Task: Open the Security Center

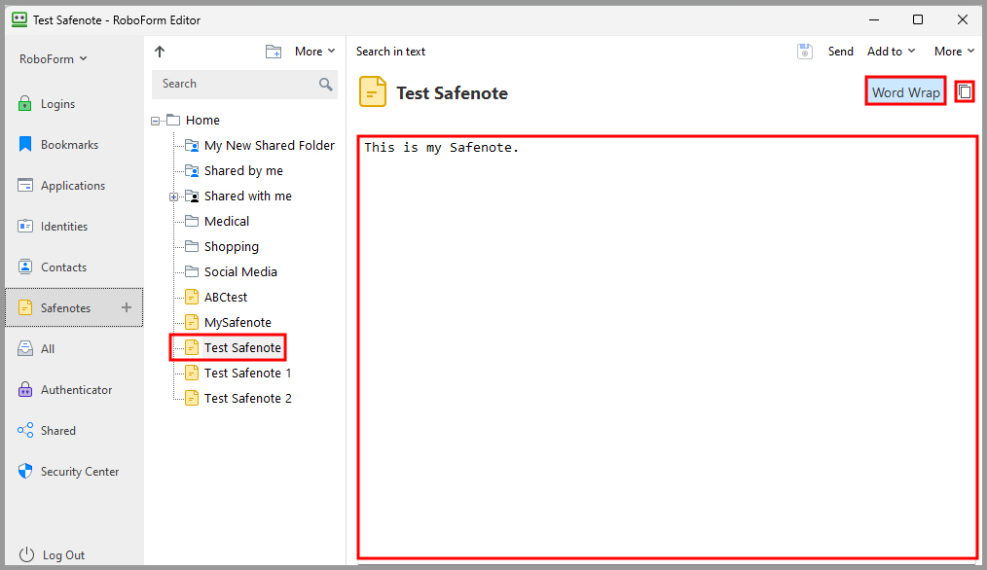Action: (74, 471)
